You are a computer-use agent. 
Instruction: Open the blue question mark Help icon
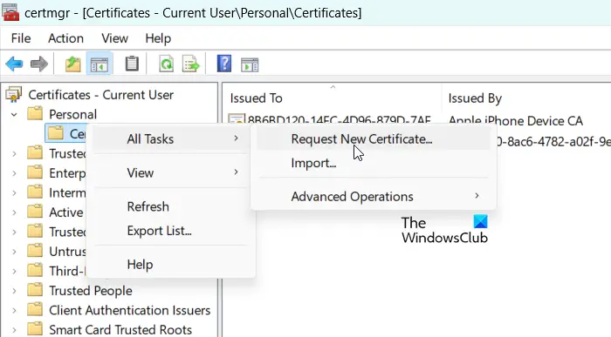[224, 64]
